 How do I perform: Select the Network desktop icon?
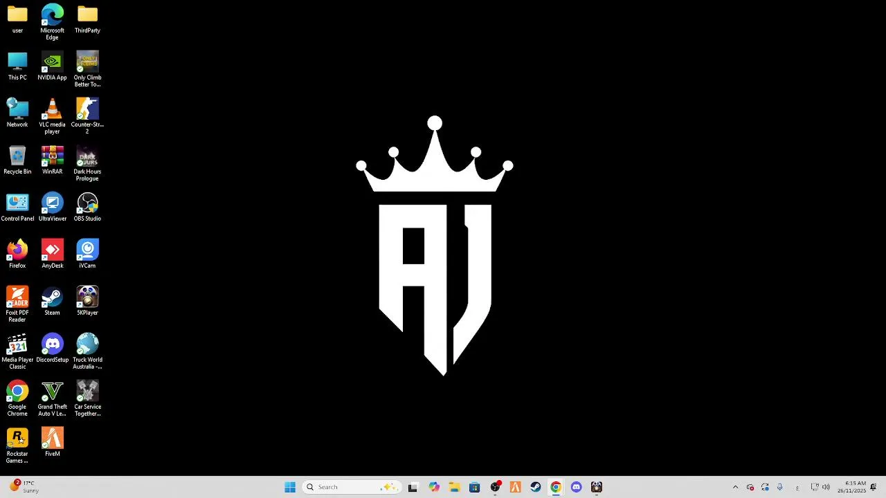click(x=17, y=113)
